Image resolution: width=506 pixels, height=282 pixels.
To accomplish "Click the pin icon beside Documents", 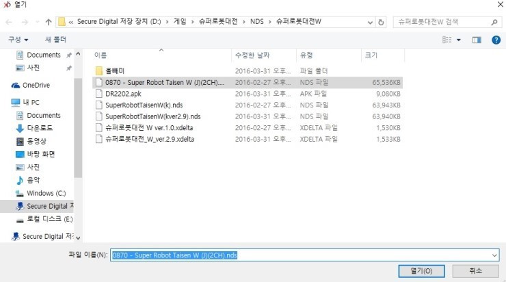I will pyautogui.click(x=69, y=55).
